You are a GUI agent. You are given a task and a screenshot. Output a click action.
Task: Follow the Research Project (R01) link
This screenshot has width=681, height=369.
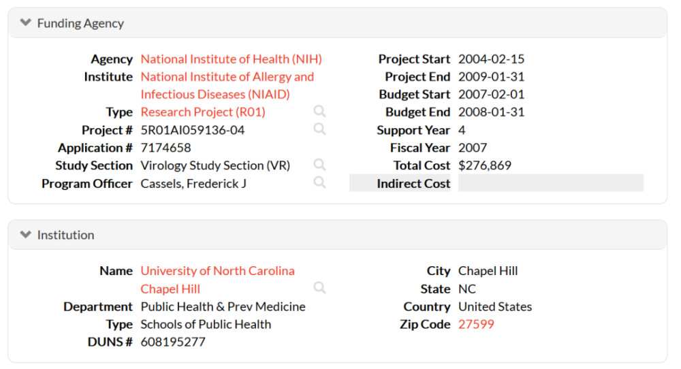tap(203, 112)
